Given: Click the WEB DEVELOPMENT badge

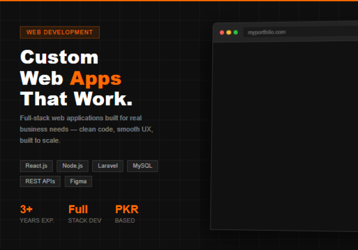Looking at the screenshot, I should click(x=59, y=32).
